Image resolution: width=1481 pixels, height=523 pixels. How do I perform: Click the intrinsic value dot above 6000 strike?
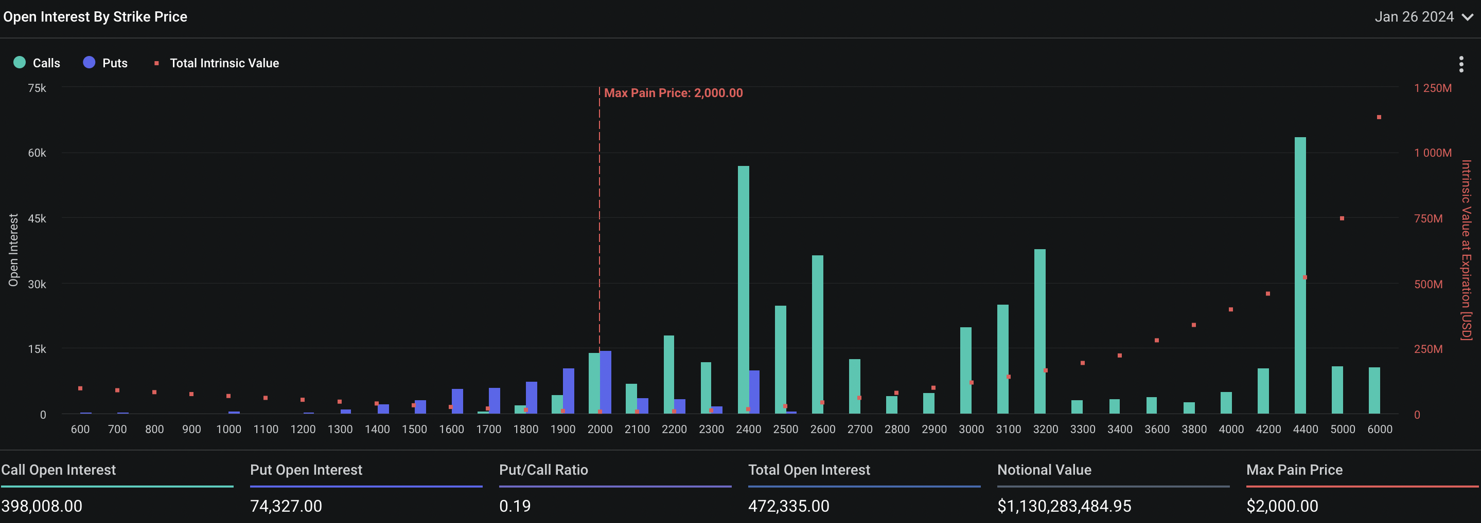[1379, 117]
